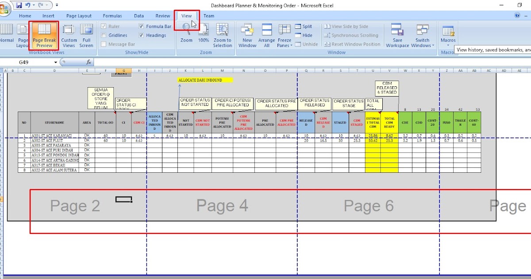Open the Office button menu
Image resolution: width=531 pixels, height=279 pixels.
click(5, 8)
